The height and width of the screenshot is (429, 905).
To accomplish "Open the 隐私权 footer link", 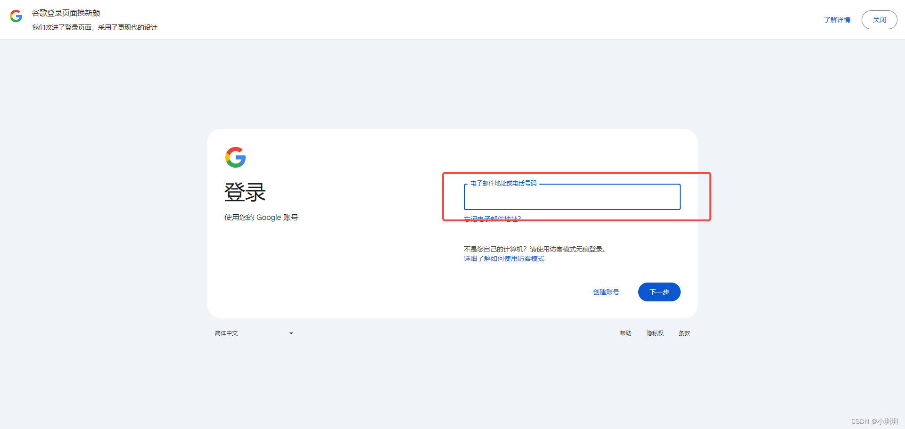I will [655, 333].
